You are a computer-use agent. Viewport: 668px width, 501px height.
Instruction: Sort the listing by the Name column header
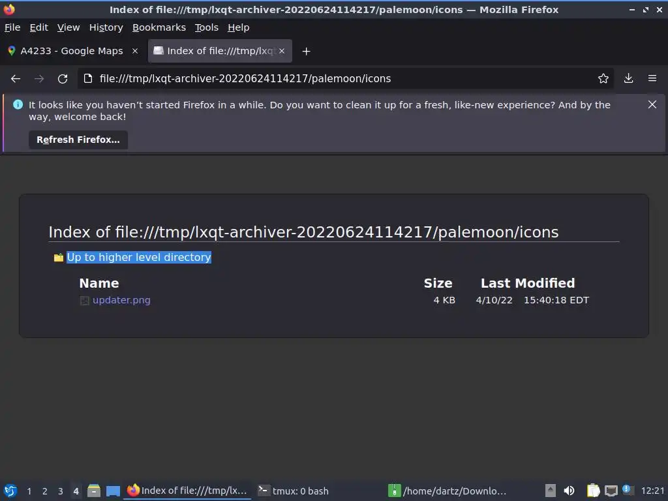click(99, 283)
